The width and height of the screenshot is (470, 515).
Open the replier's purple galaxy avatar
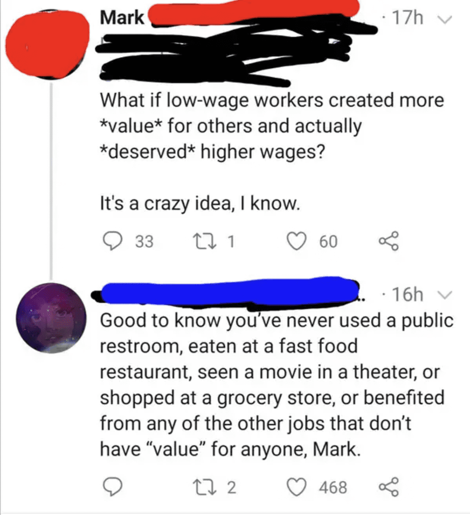click(51, 318)
